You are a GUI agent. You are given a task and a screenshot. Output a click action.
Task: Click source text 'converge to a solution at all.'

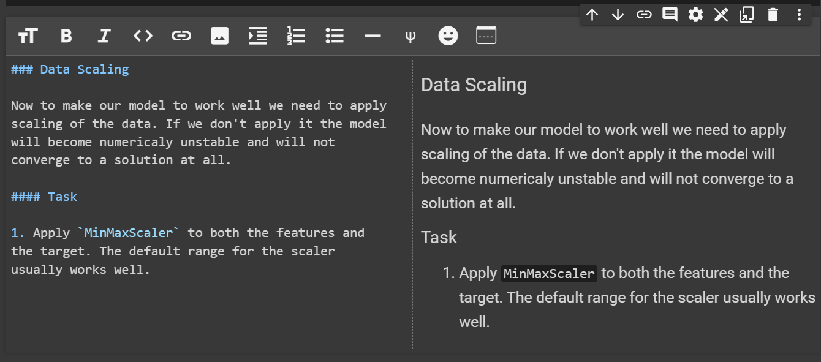point(121,160)
